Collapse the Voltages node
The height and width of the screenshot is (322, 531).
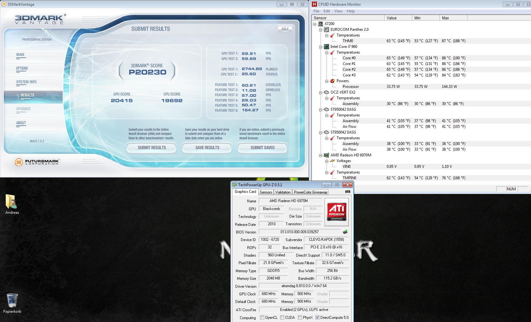click(326, 161)
